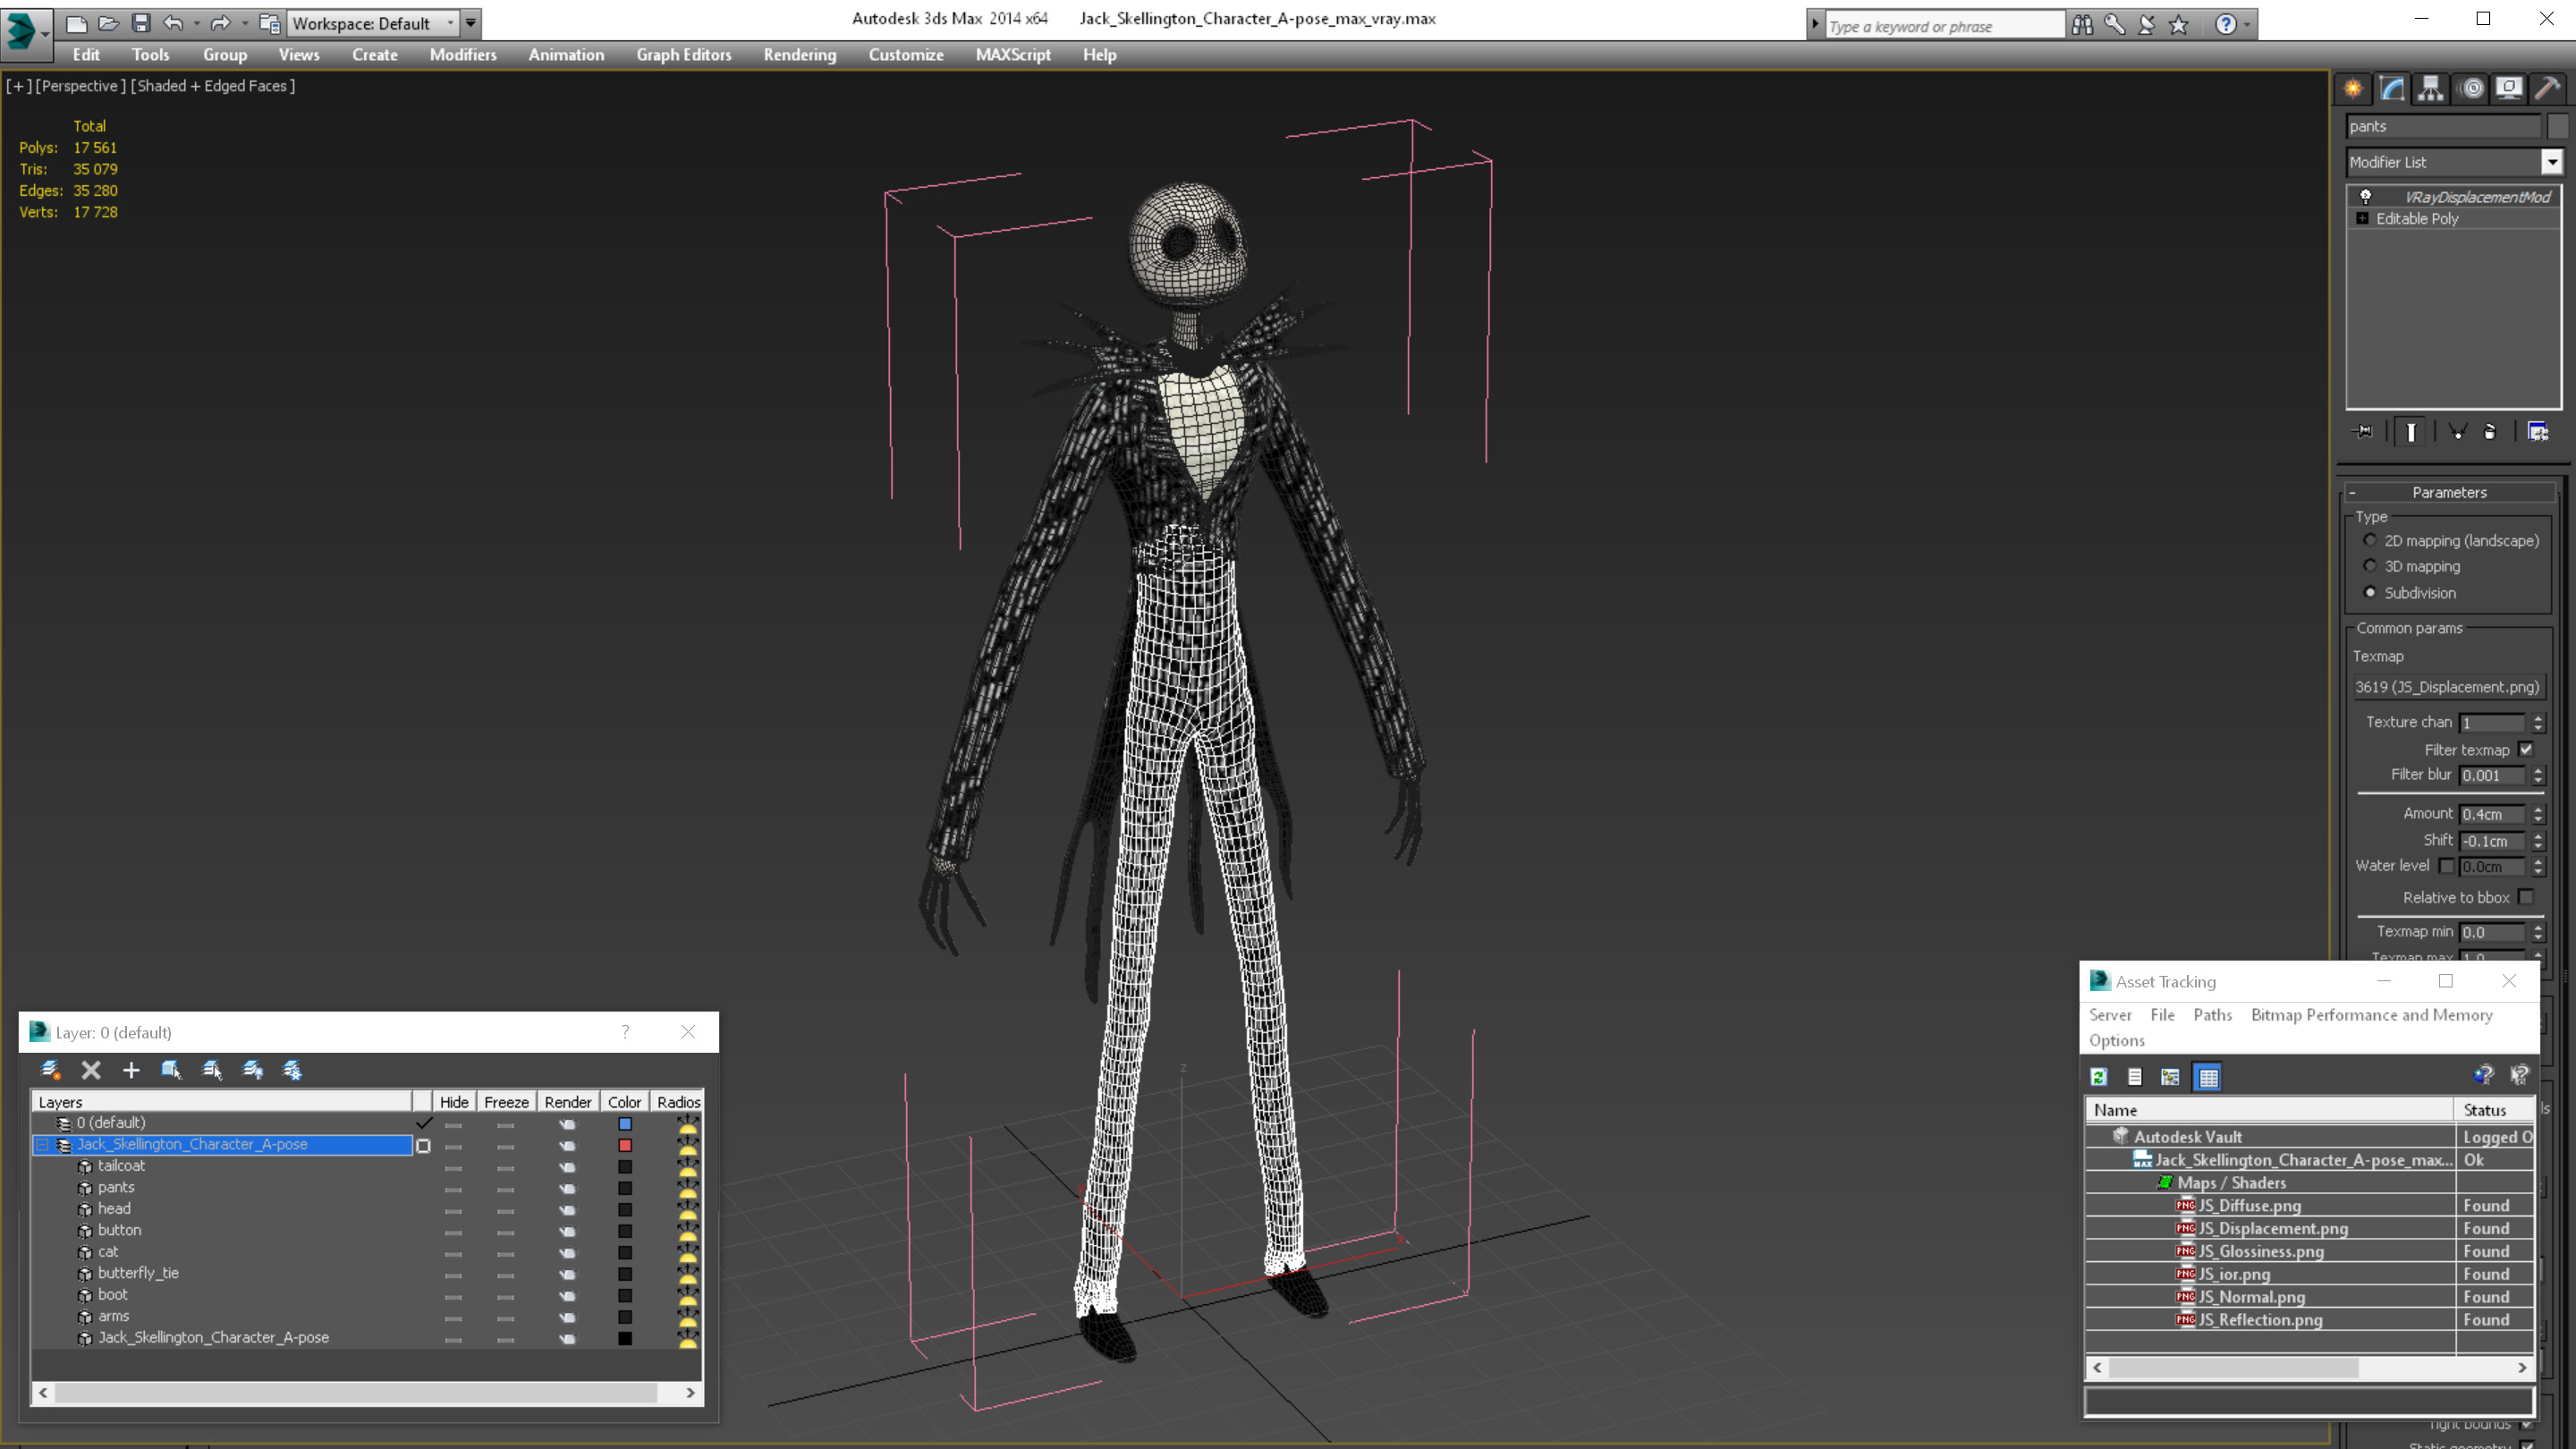Click New Scene icon in title bar

77,23
